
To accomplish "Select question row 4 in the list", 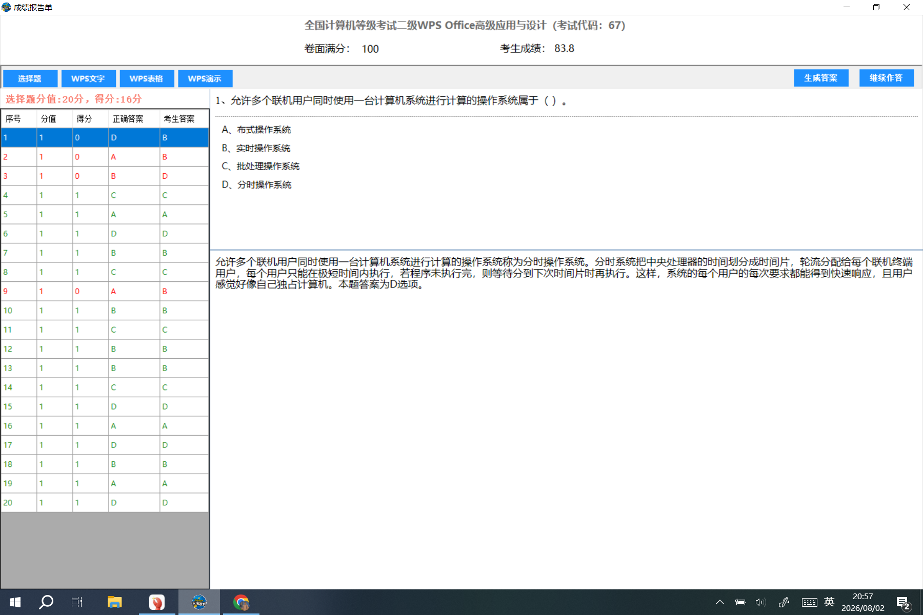I will [105, 195].
